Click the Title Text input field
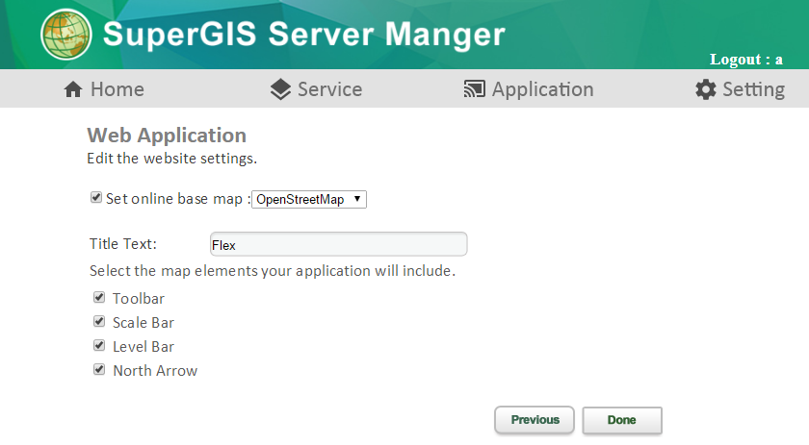Image resolution: width=809 pixels, height=445 pixels. (x=338, y=244)
